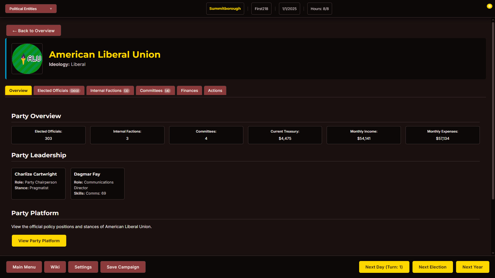This screenshot has height=278, width=495.
Task: Open Charlize Cartwright leadership card
Action: (38, 184)
